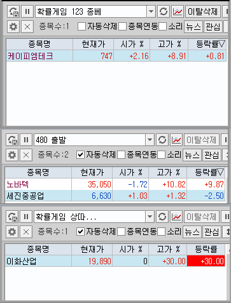The width and height of the screenshot is (231, 303).
Task: Open the chart icon in the 확률게임 123 종베 panel
Action: [x=178, y=11]
